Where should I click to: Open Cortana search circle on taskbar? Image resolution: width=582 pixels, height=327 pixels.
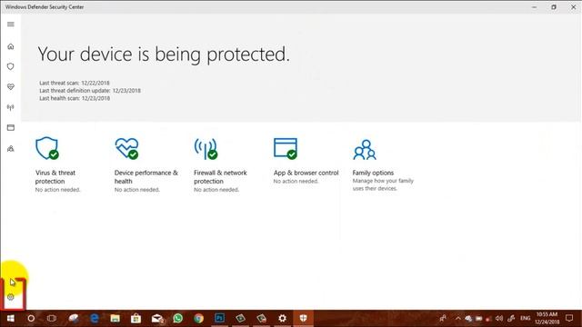(x=31, y=319)
